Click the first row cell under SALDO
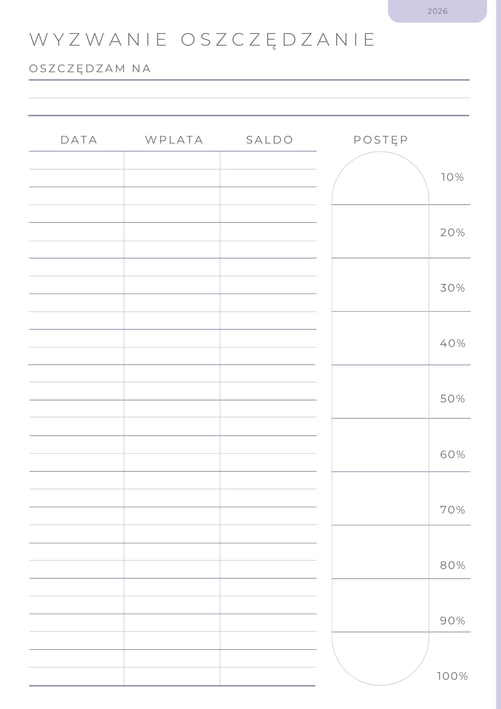 [268, 160]
